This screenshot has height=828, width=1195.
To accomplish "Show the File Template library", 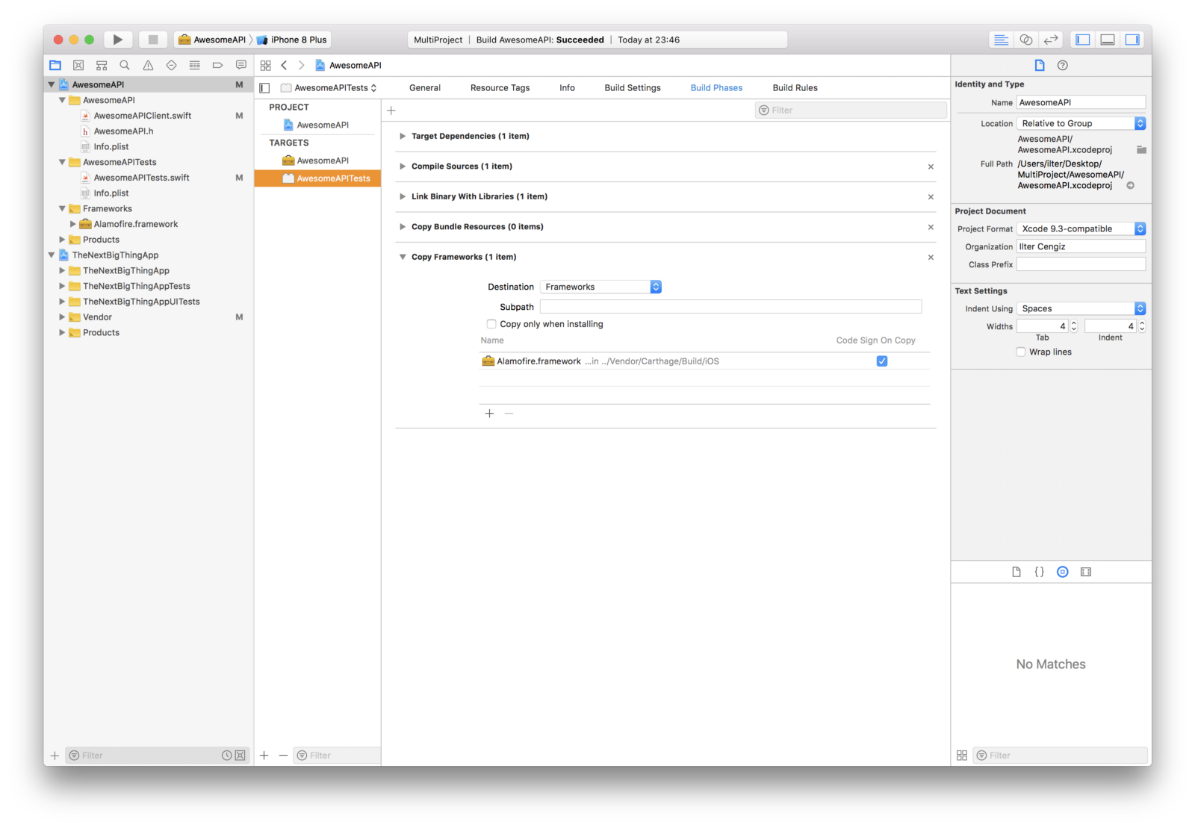I will [1016, 572].
